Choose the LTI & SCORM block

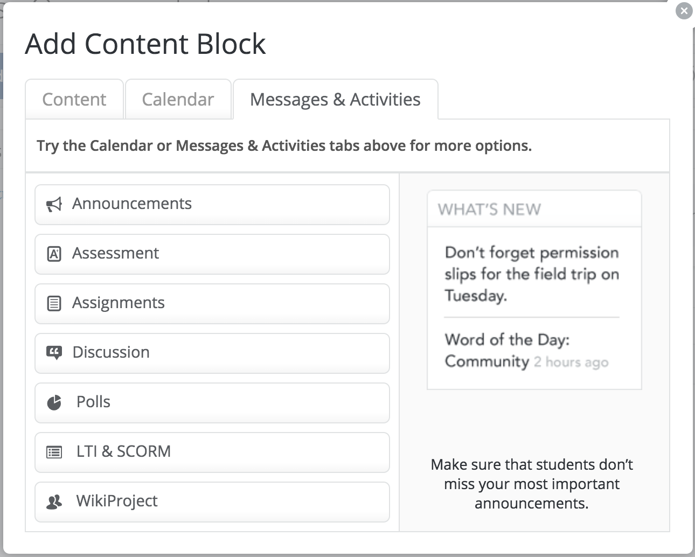click(x=212, y=452)
